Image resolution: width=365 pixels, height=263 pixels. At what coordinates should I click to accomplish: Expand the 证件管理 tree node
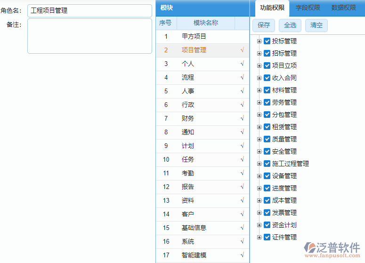259,237
